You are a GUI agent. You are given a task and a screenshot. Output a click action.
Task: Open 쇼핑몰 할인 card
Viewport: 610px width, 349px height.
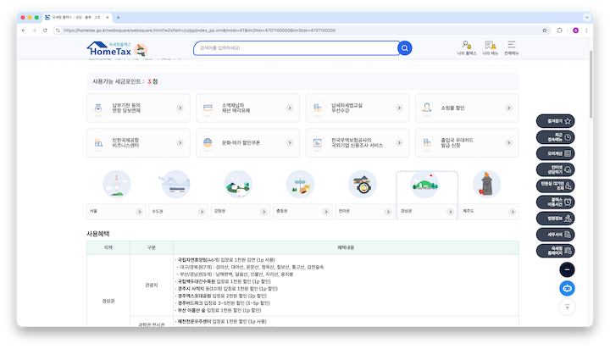tap(467, 108)
